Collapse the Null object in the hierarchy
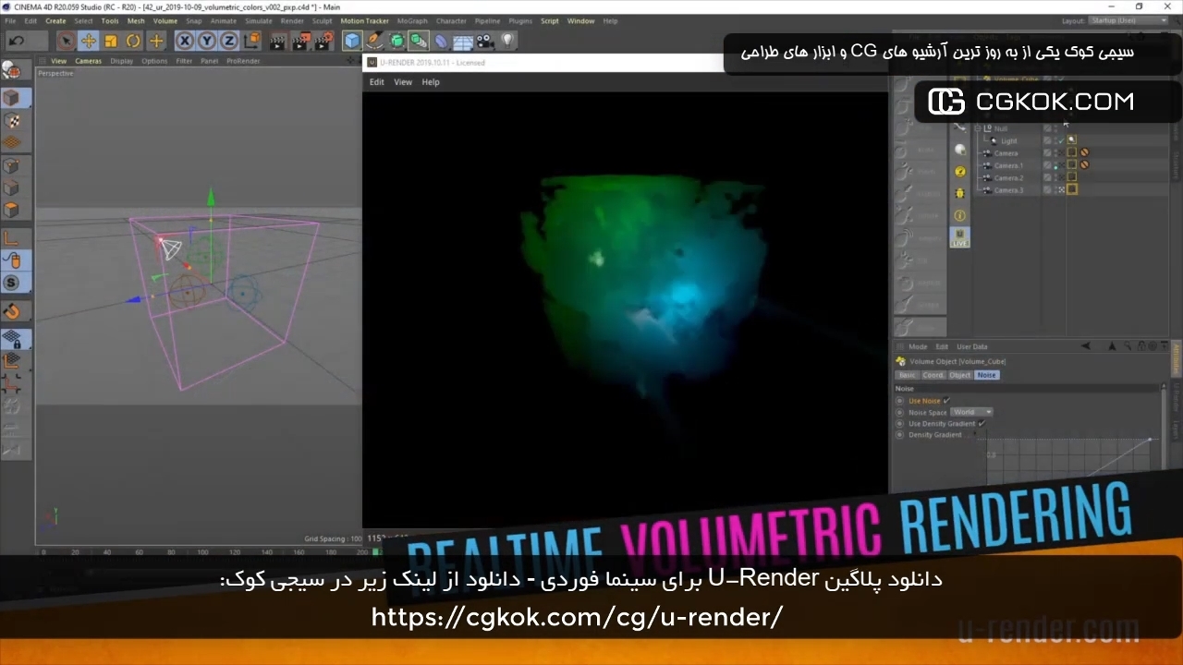 [x=978, y=128]
